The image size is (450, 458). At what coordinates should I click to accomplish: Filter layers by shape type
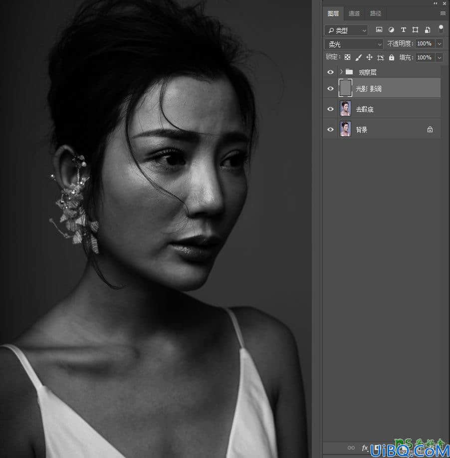click(x=415, y=30)
